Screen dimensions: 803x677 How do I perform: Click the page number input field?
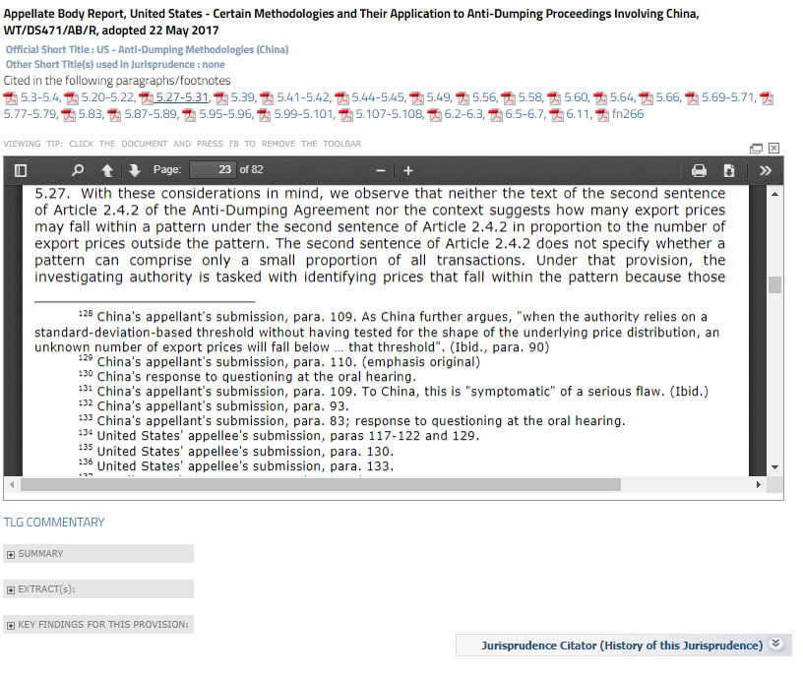(x=213, y=169)
